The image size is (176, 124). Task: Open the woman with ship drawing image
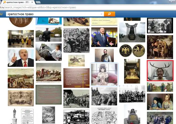pos(48,52)
